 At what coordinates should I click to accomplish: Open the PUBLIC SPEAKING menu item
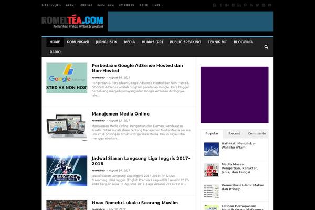click(185, 42)
